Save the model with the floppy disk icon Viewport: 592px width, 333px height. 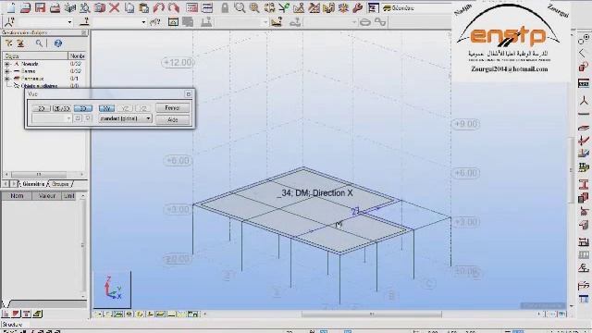(40, 7)
